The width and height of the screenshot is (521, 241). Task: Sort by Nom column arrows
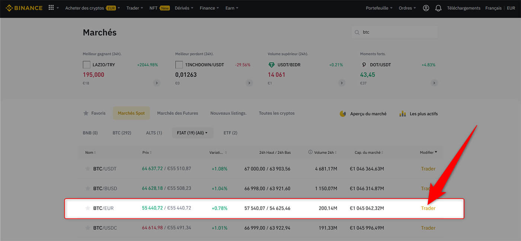(95, 152)
